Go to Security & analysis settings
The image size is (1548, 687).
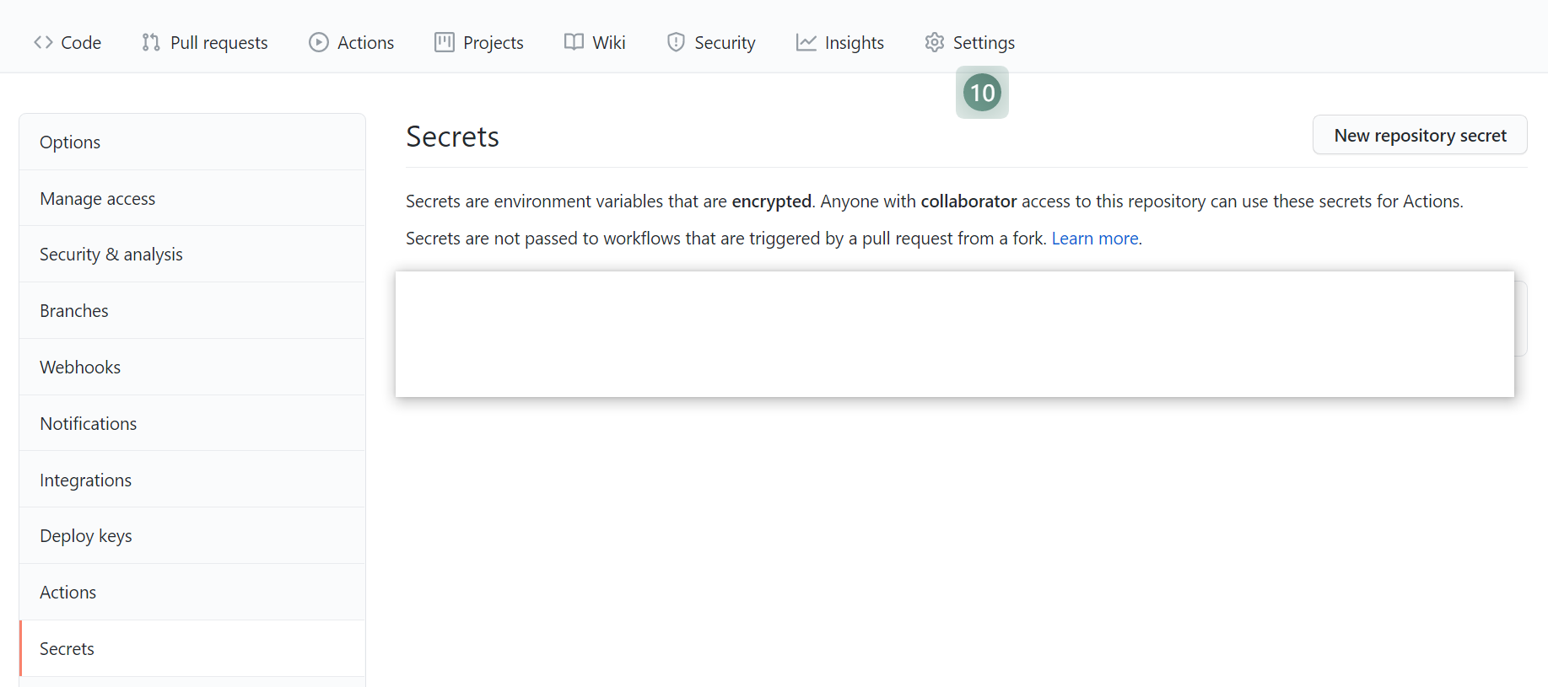(x=192, y=255)
